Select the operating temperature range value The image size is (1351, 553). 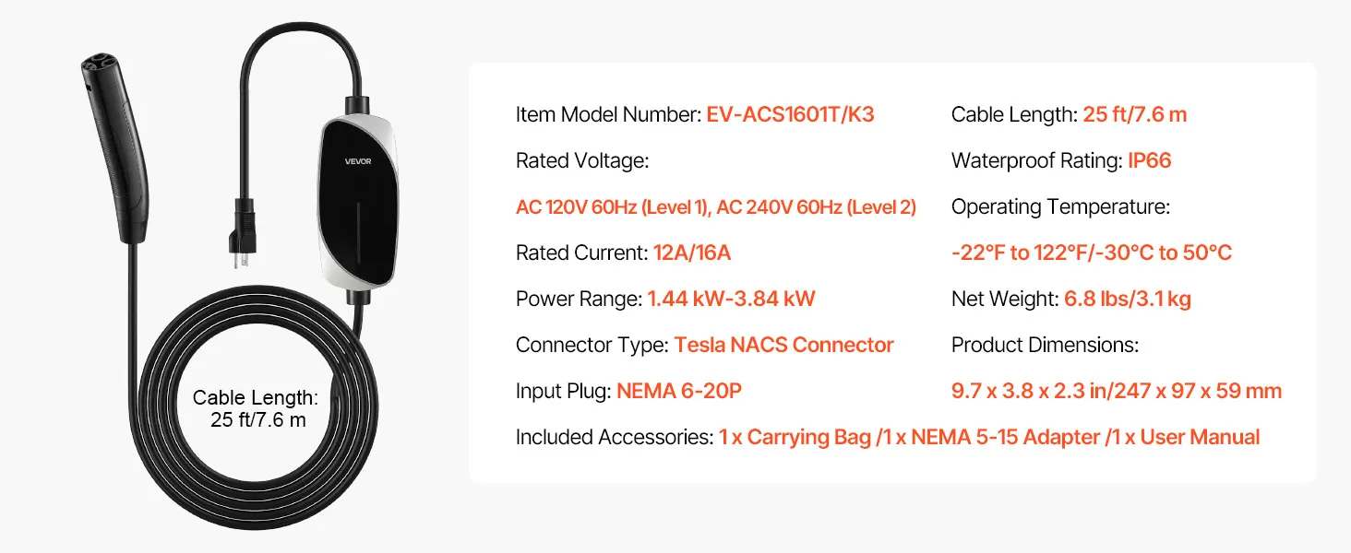(1091, 253)
